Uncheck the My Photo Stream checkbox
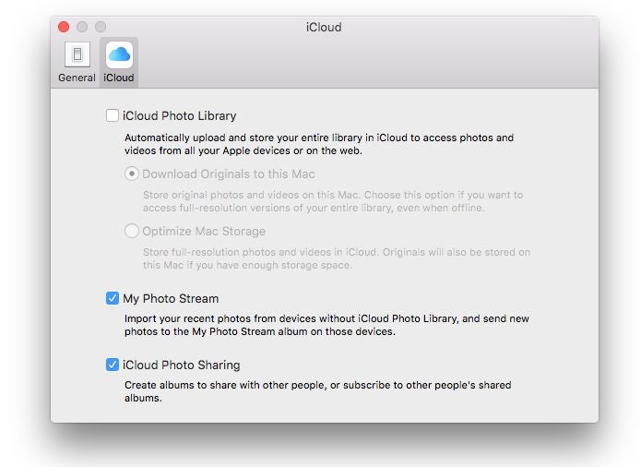The height and width of the screenshot is (467, 641). 112,298
